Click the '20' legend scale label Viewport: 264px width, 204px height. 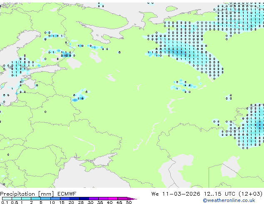71,202
